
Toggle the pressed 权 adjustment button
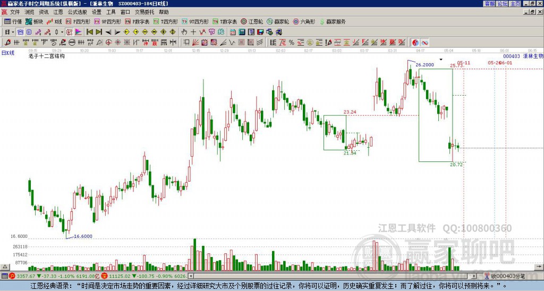[69, 32]
